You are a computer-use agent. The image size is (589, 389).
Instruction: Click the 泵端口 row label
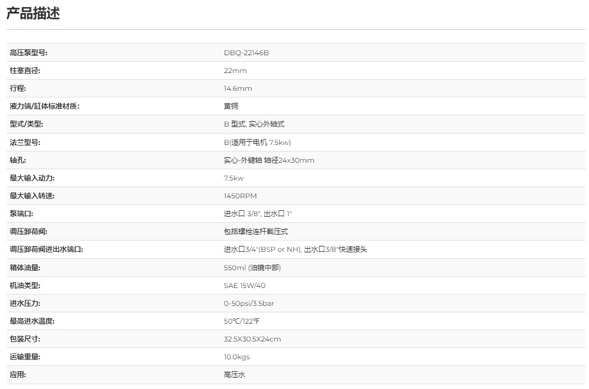(x=21, y=214)
